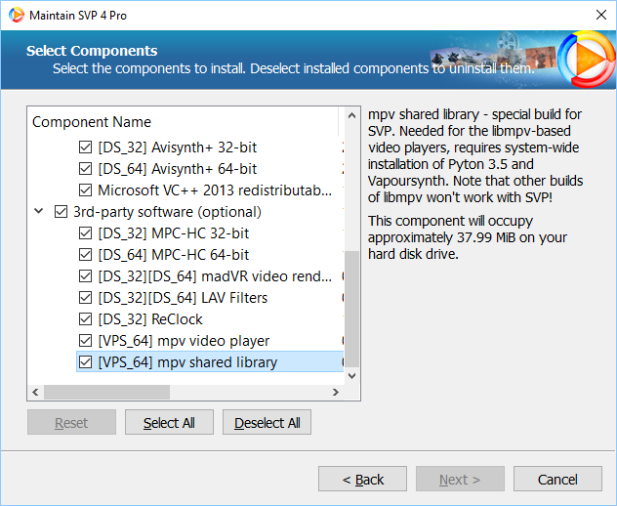Uncheck the Avisynth+ 32-bit checkbox

point(85,148)
